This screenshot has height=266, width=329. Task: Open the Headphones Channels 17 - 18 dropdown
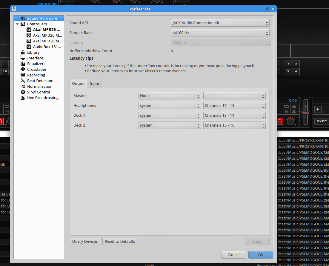(x=234, y=106)
